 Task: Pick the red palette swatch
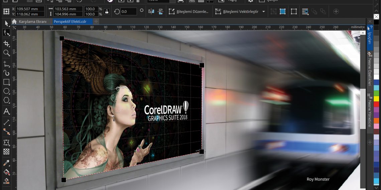click(376, 104)
